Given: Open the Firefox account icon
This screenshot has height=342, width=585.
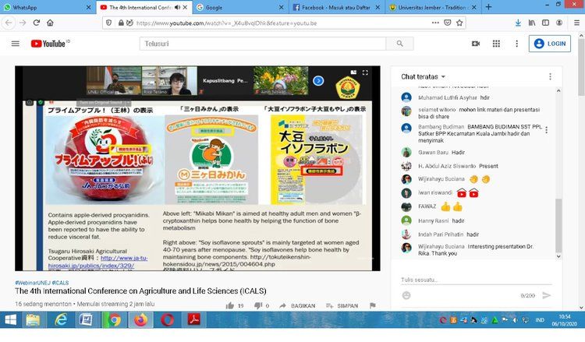Looking at the screenshot, I should pyautogui.click(x=559, y=23).
